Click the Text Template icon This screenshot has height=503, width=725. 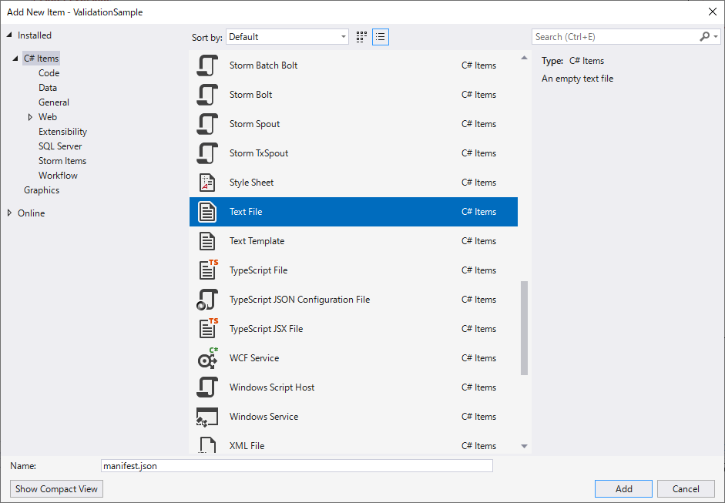[x=207, y=241]
